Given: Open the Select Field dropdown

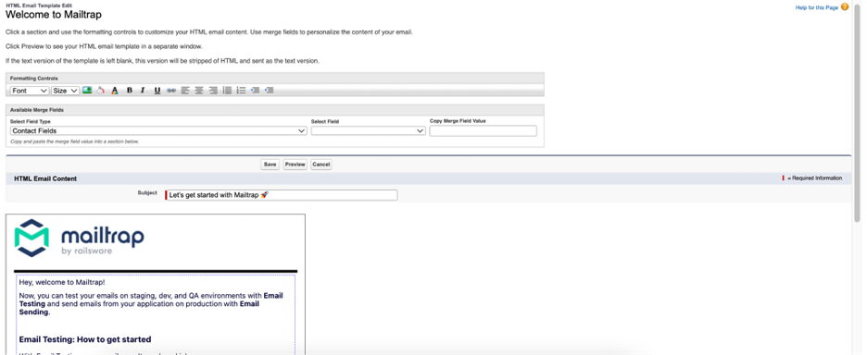Looking at the screenshot, I should coord(369,131).
